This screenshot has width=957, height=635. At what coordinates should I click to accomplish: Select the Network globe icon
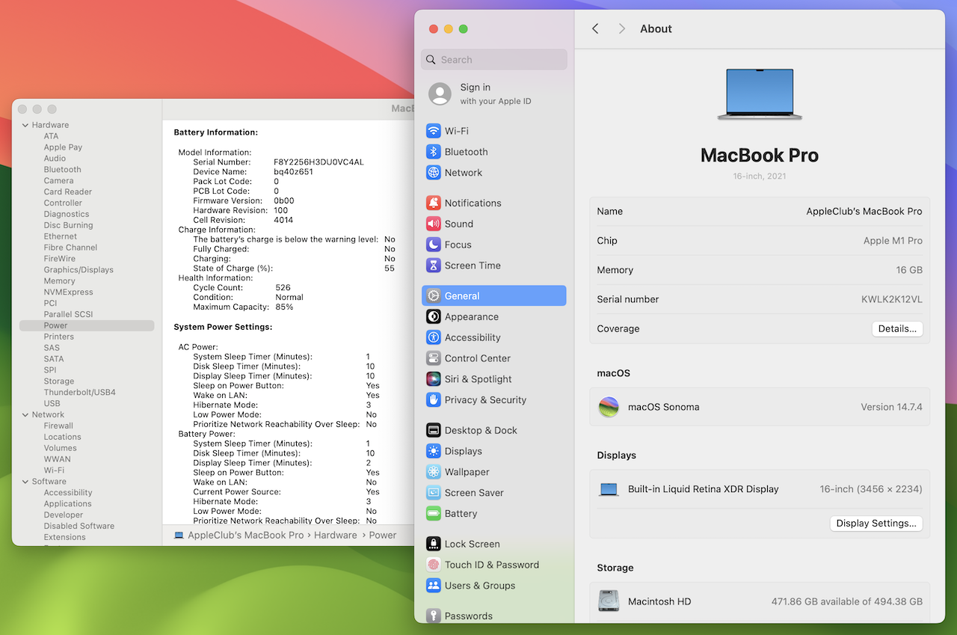(434, 173)
